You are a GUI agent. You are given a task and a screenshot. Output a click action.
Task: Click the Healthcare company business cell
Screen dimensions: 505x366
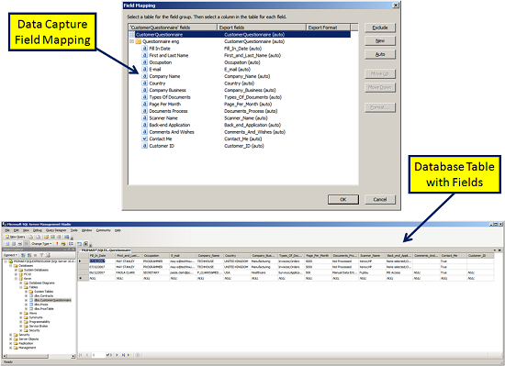tap(264, 272)
